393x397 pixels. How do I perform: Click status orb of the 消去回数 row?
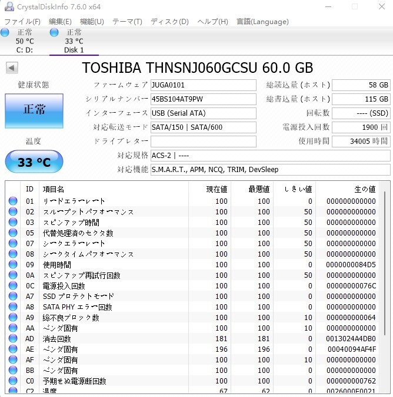click(x=13, y=339)
